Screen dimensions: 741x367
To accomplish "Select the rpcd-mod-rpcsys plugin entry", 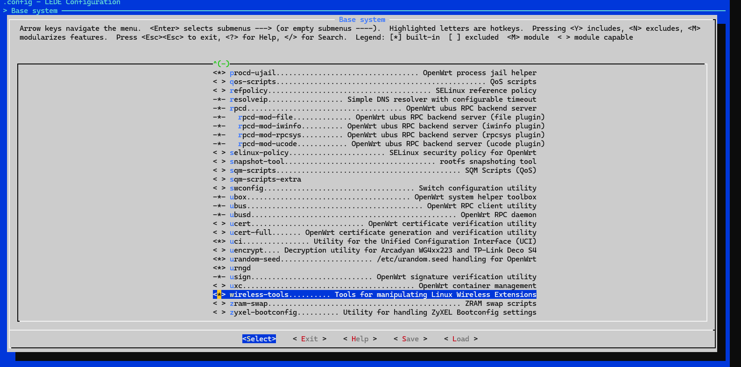I will click(379, 135).
